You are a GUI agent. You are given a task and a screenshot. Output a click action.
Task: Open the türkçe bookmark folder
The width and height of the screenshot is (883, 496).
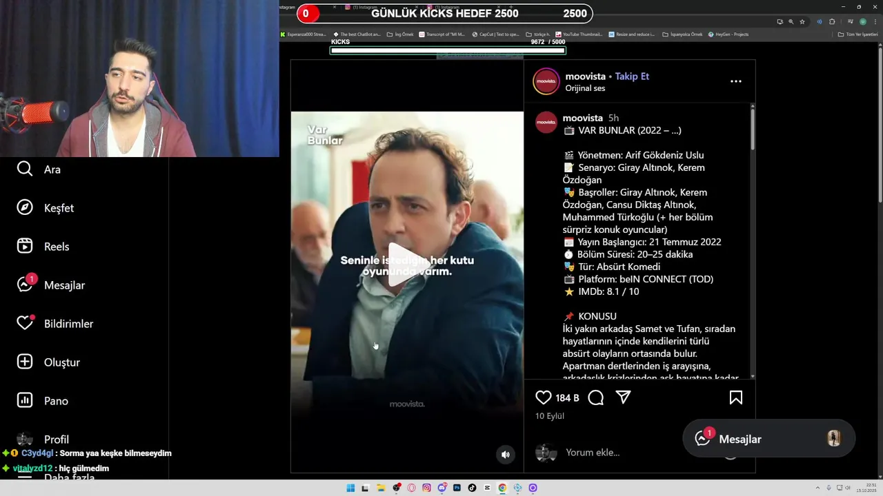[x=538, y=34]
